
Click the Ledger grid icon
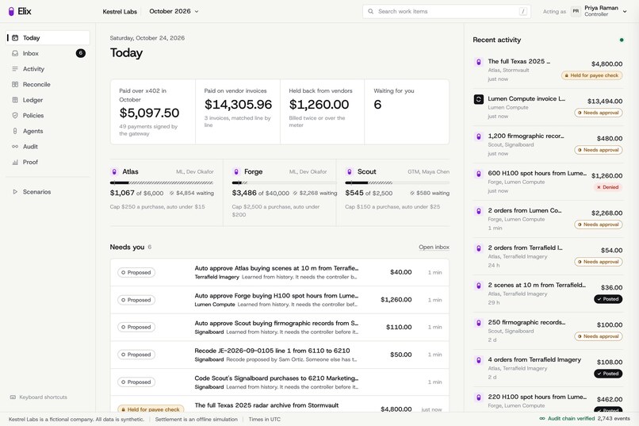(15, 100)
